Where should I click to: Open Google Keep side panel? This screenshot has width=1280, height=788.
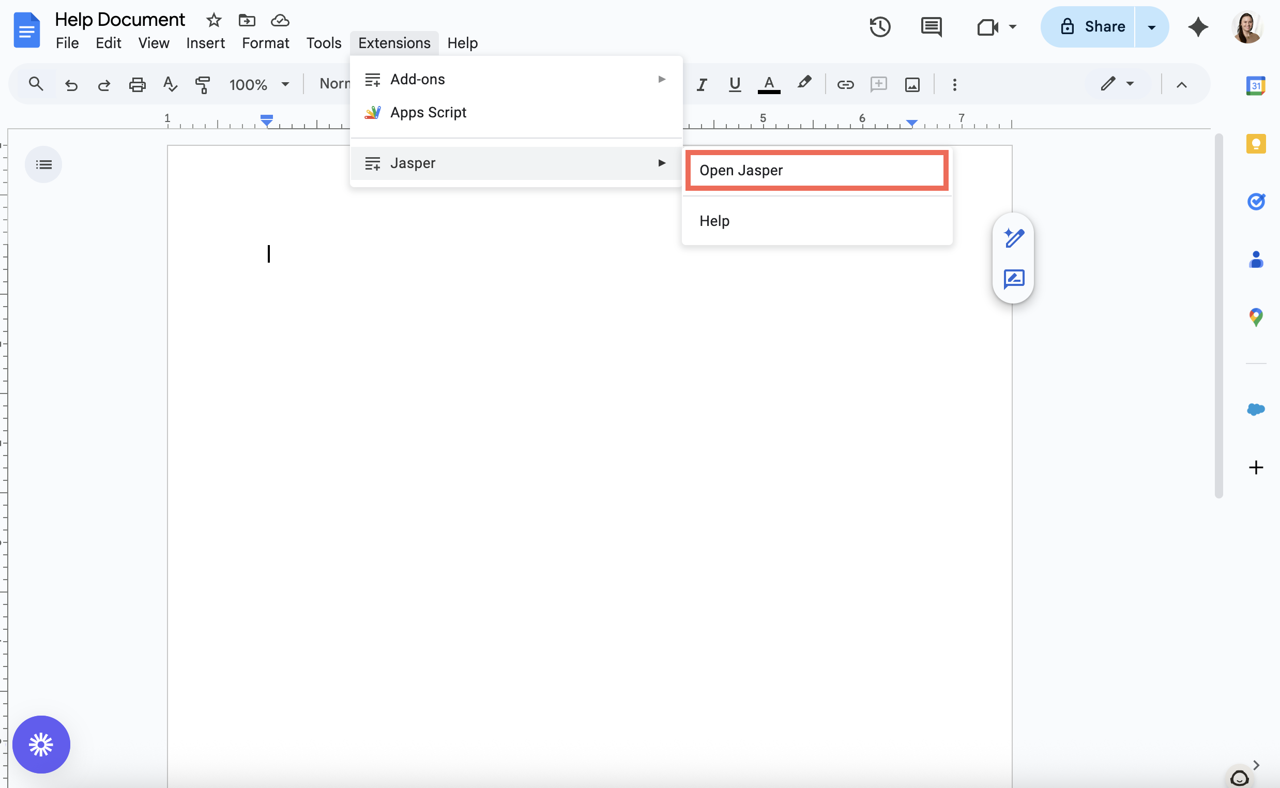pos(1256,143)
